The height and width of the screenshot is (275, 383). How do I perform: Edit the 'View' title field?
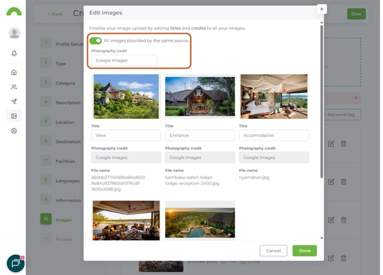[x=126, y=135]
